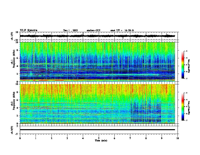Click the "-7" label on ch.1 color bar

[x=186, y=79]
